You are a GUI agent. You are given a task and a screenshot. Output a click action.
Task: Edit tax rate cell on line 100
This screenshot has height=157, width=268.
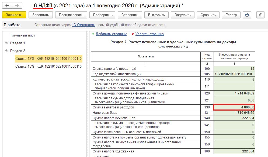point(234,69)
